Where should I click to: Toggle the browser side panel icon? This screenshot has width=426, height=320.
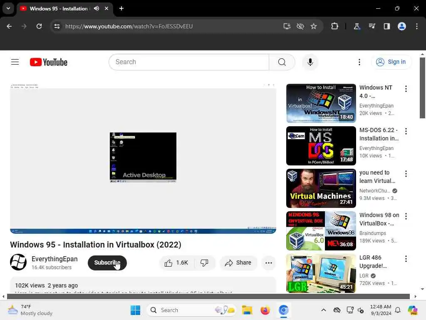(x=386, y=26)
